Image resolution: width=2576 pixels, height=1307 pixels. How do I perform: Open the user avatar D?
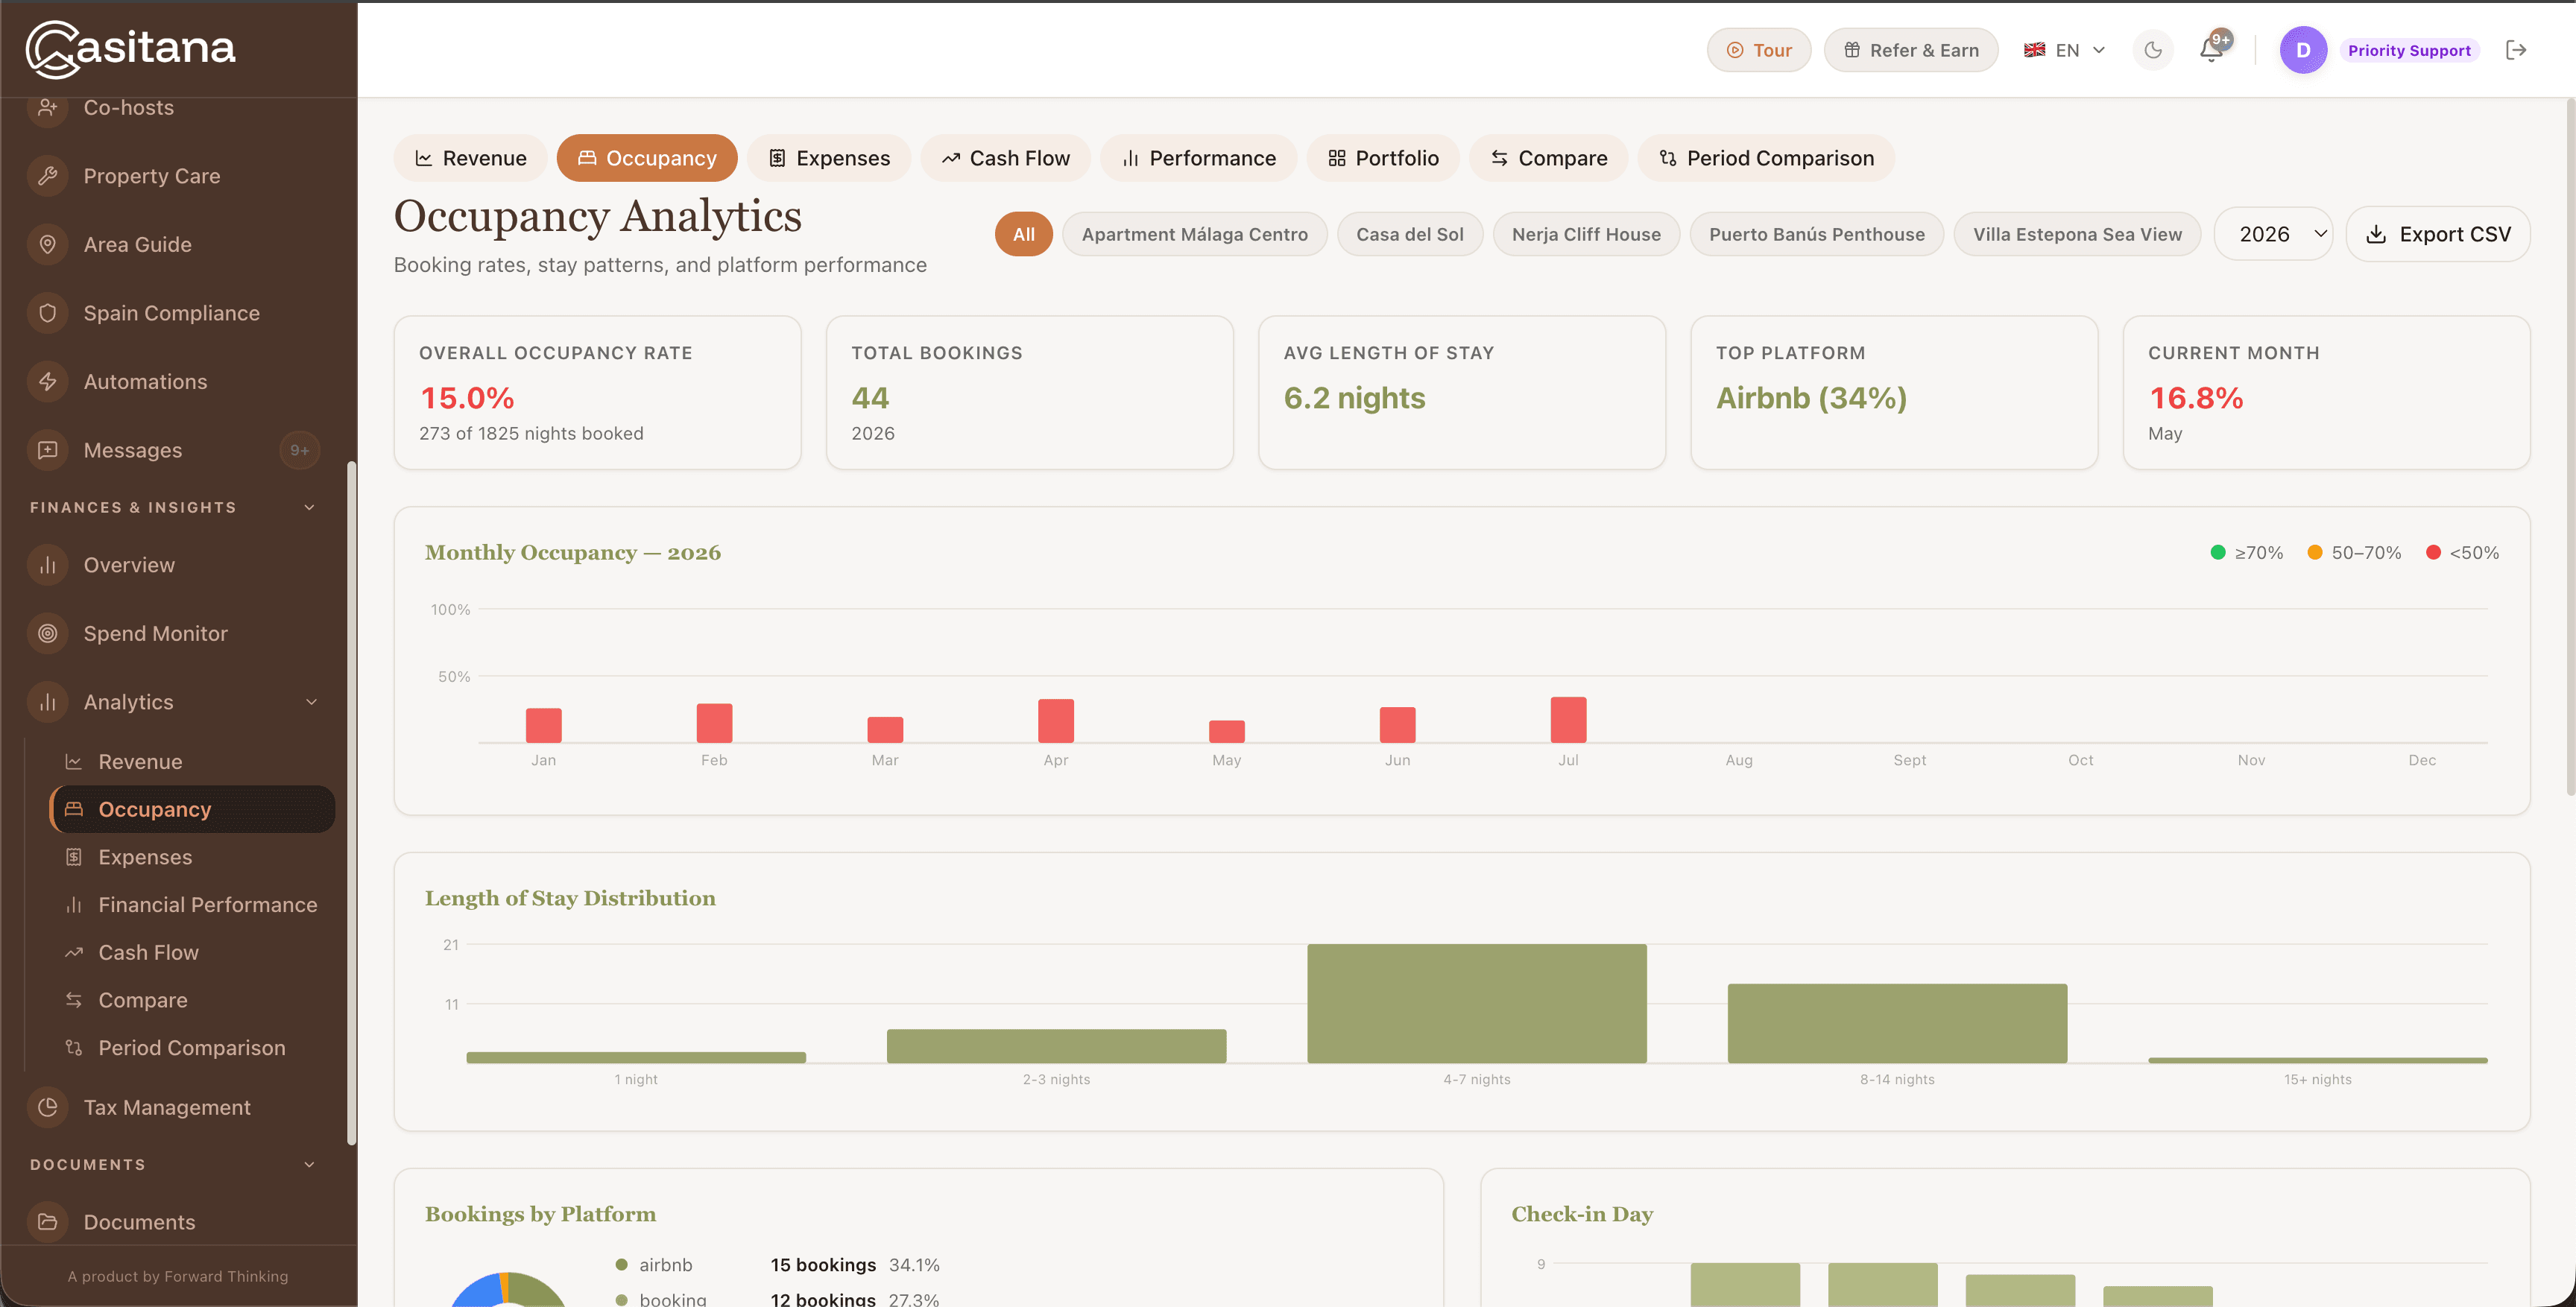coord(2303,50)
